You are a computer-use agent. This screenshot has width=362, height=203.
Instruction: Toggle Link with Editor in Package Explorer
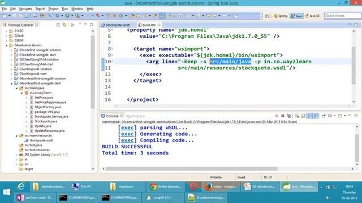pyautogui.click(x=64, y=25)
